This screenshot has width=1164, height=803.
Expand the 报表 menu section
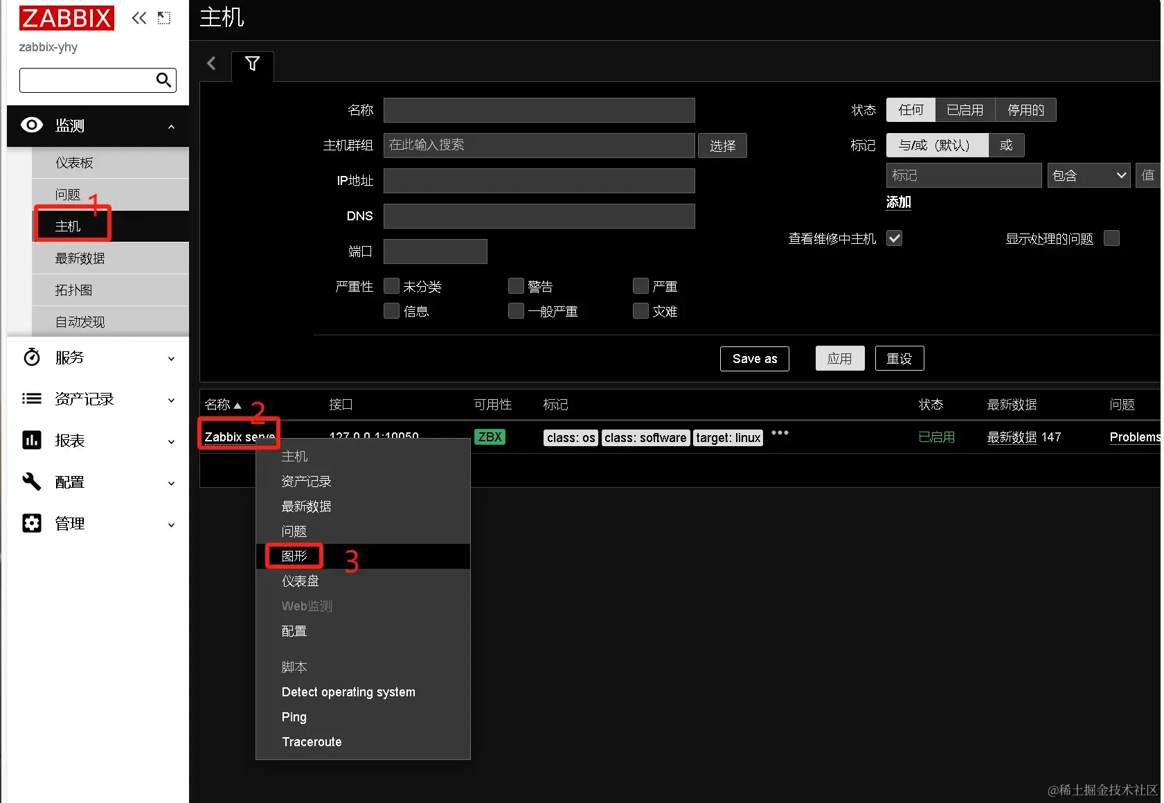[171, 442]
